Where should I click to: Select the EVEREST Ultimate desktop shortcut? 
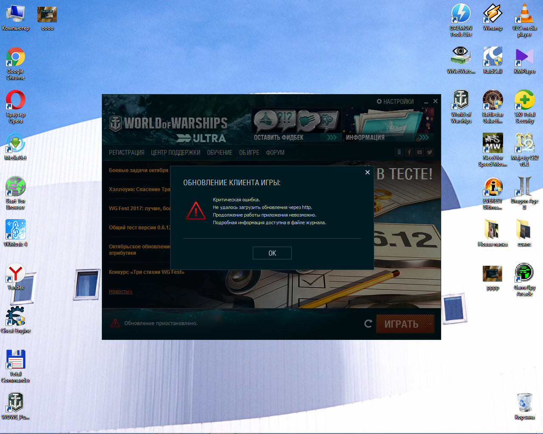tap(493, 193)
